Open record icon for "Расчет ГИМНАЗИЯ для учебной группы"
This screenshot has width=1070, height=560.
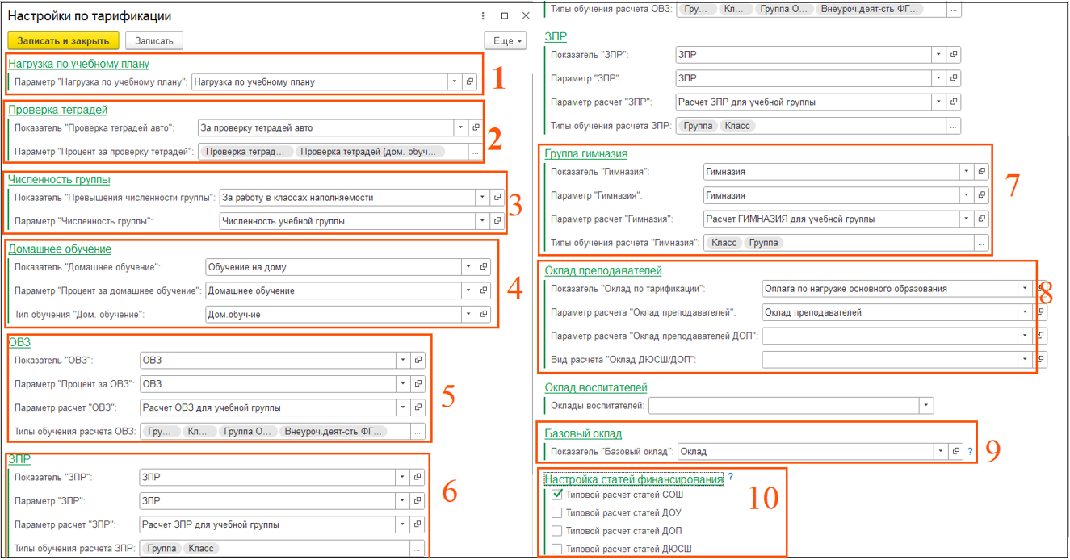981,219
